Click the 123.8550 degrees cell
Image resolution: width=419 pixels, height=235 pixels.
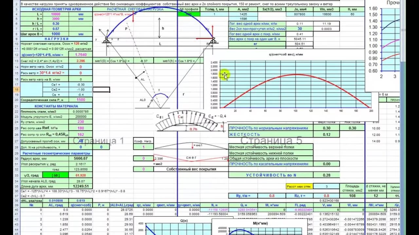81,169
